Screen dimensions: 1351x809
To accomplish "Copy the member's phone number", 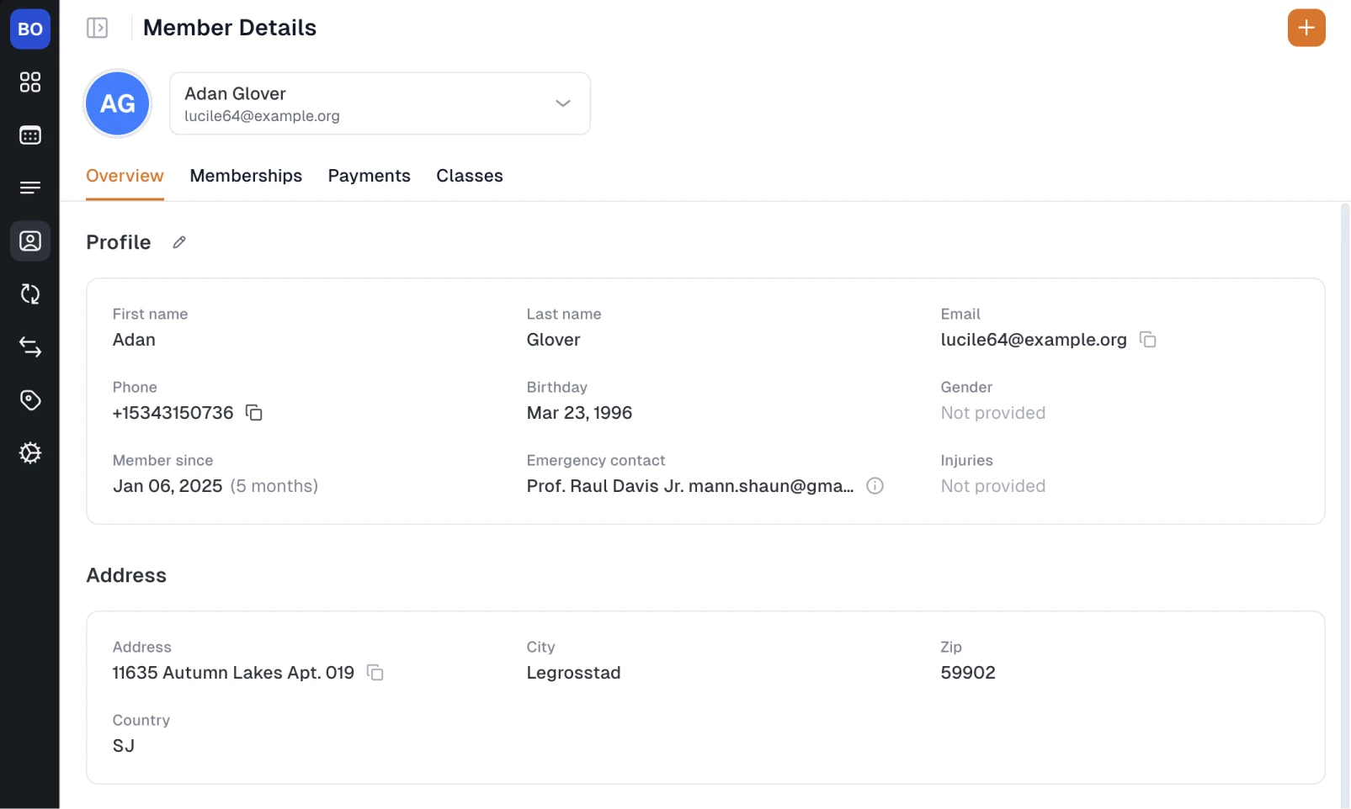I will coord(253,413).
